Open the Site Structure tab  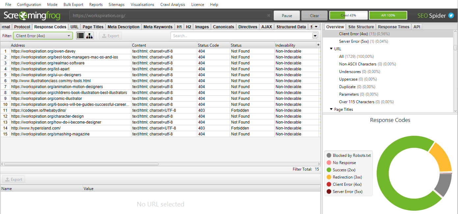click(x=361, y=27)
